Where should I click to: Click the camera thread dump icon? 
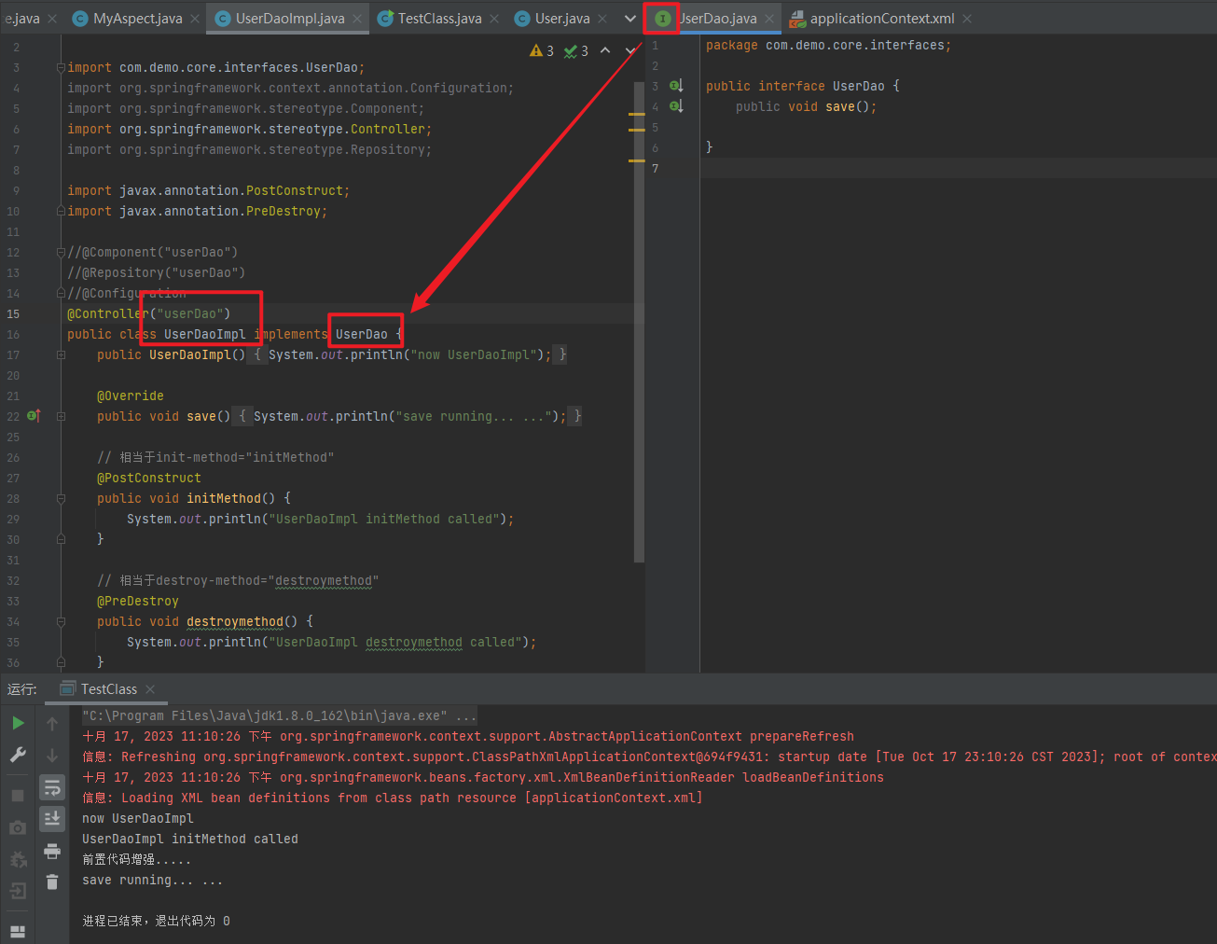(18, 827)
